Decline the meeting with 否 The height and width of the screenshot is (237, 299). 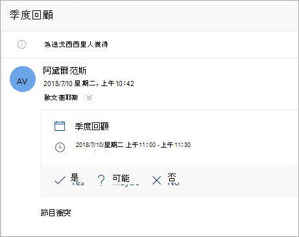[x=172, y=178]
